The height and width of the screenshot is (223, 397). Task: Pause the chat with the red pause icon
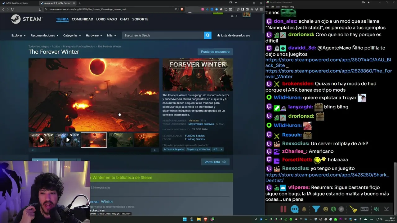(283, 209)
